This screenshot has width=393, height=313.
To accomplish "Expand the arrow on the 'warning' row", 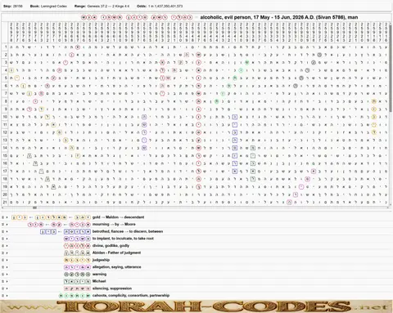I will [7, 275].
